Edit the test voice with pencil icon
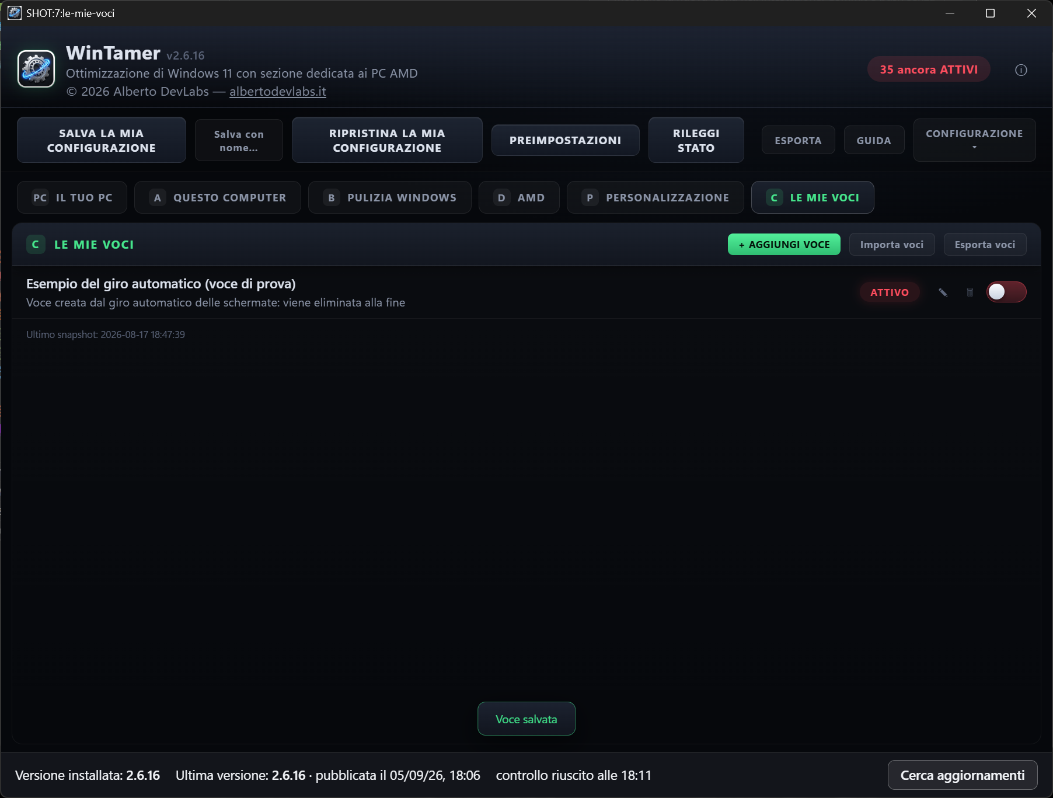The image size is (1053, 798). pyautogui.click(x=943, y=292)
